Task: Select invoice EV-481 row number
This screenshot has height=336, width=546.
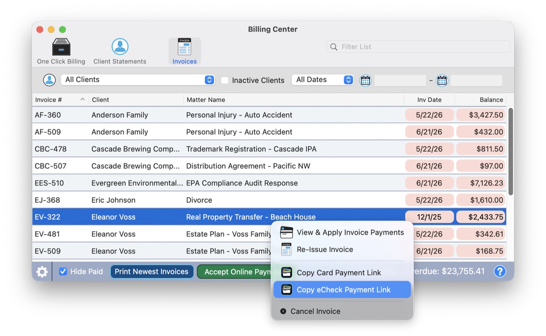Action: (47, 234)
